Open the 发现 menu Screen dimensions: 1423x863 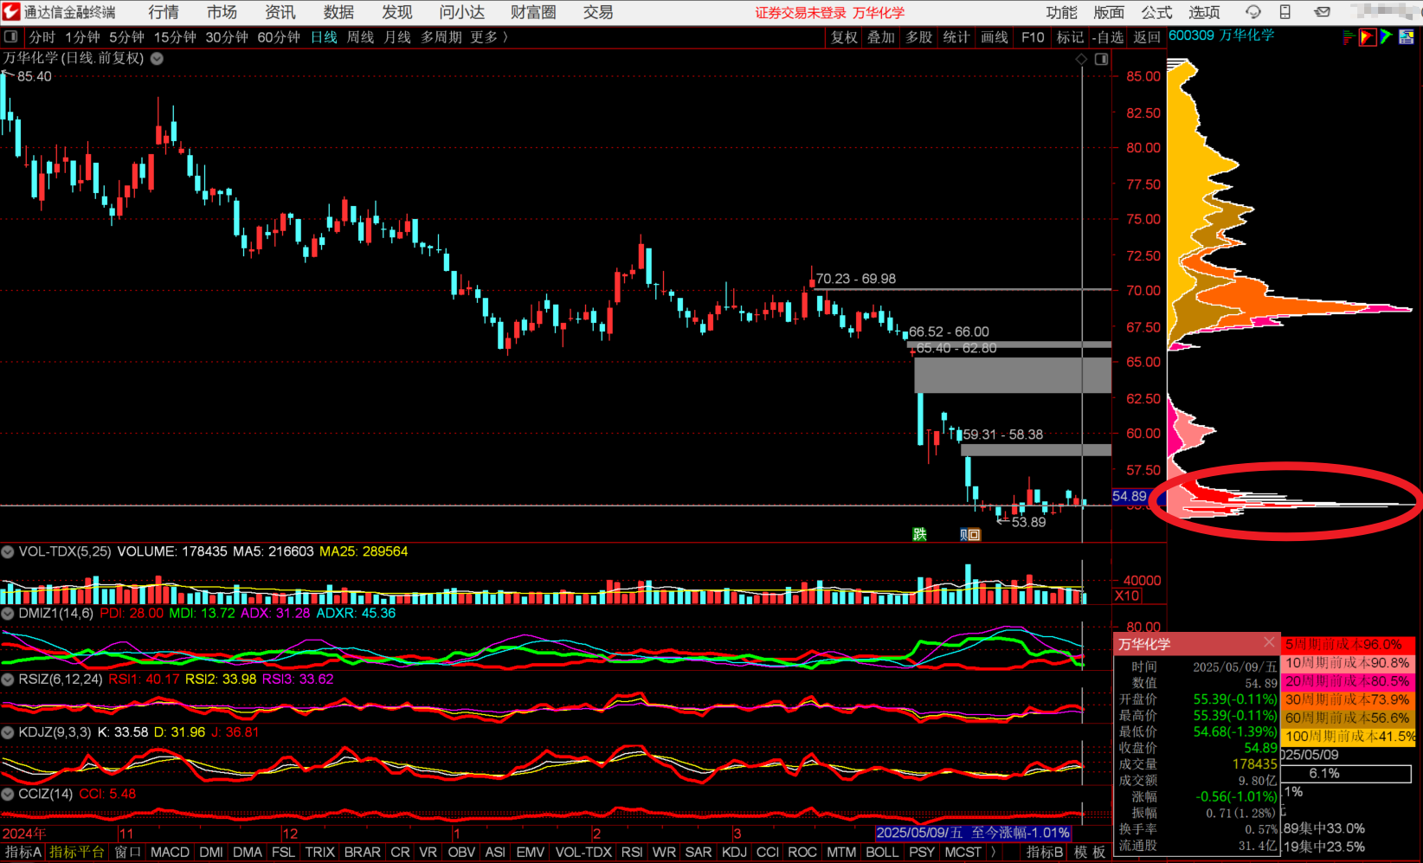(396, 12)
